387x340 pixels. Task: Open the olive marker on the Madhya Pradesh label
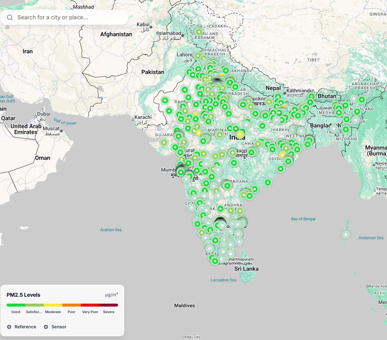click(x=219, y=135)
